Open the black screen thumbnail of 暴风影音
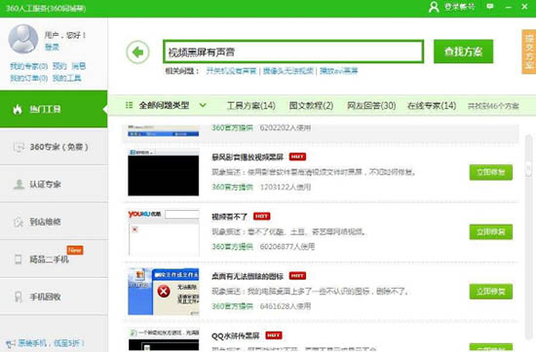This screenshot has width=536, height=352. pyautogui.click(x=164, y=172)
